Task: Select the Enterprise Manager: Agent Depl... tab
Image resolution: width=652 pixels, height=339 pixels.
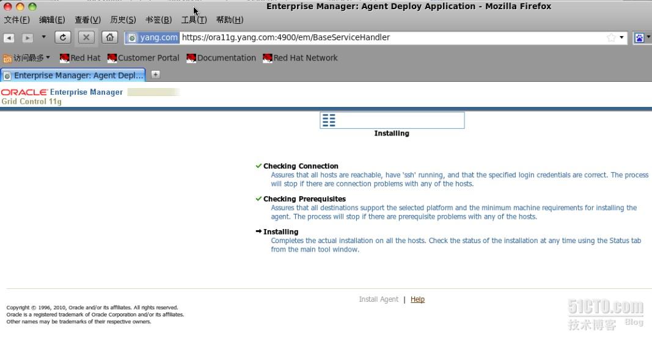Action: pos(73,75)
